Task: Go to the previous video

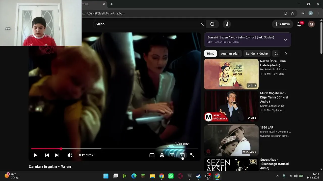Action: [x=47, y=155]
